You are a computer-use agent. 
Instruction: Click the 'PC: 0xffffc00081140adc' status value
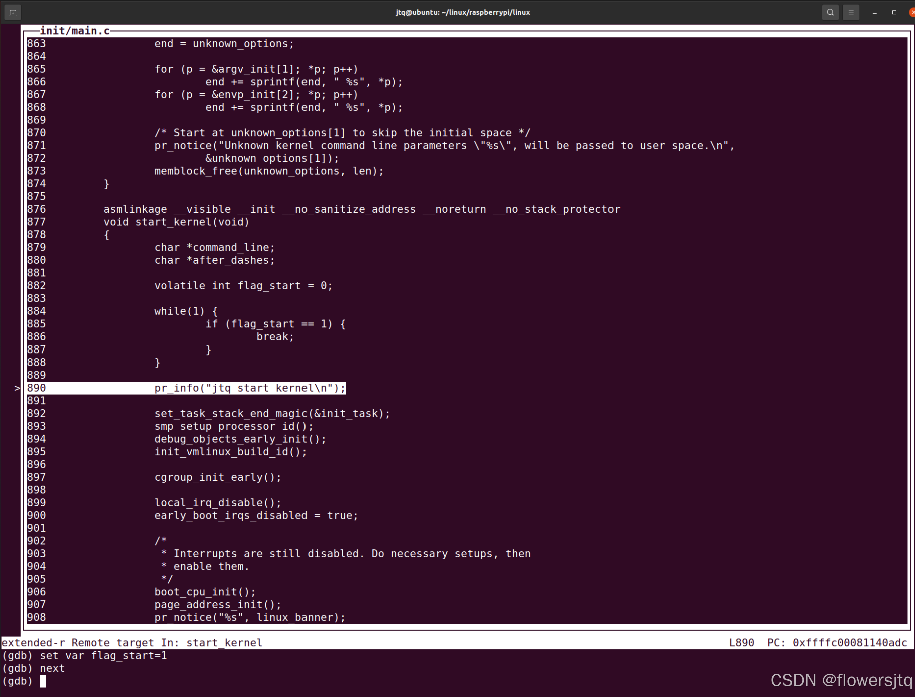pyautogui.click(x=837, y=643)
